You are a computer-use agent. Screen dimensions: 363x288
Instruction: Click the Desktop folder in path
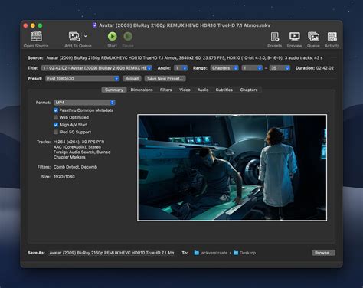pyautogui.click(x=244, y=253)
